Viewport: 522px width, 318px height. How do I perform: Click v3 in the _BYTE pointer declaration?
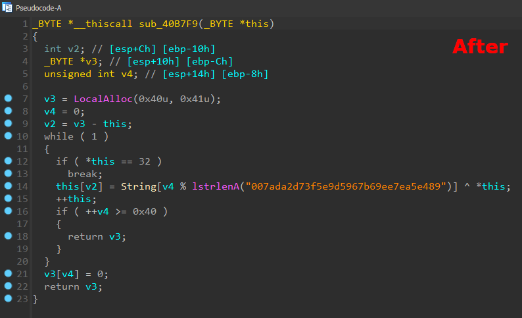click(91, 62)
